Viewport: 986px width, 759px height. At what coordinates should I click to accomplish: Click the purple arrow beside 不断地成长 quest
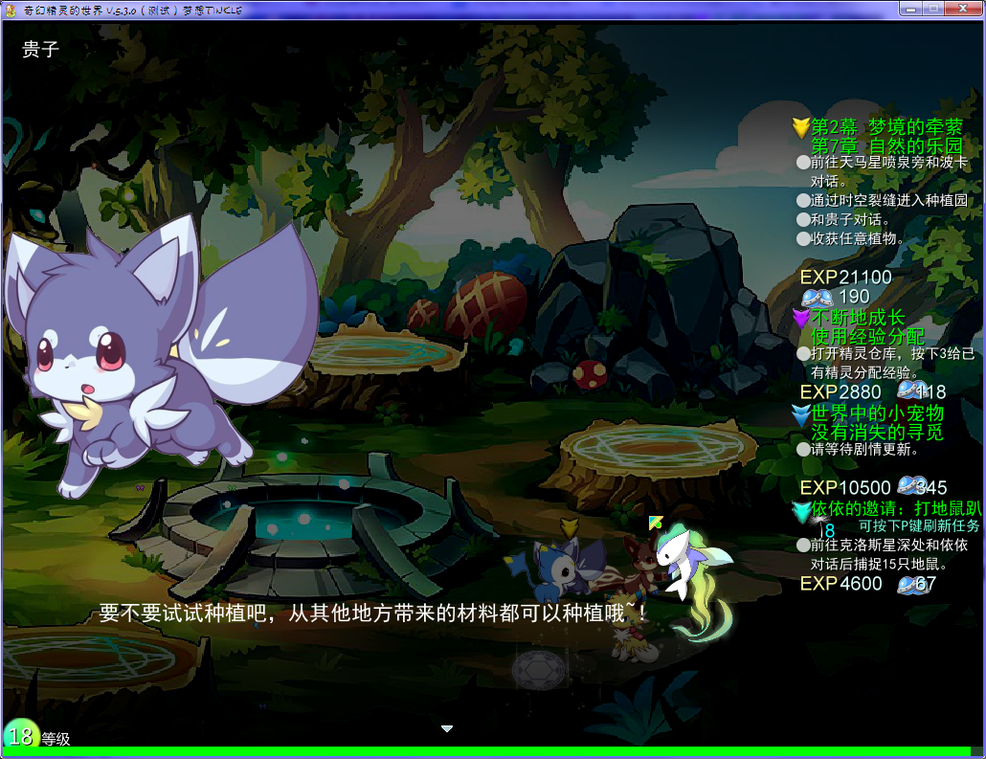click(800, 319)
